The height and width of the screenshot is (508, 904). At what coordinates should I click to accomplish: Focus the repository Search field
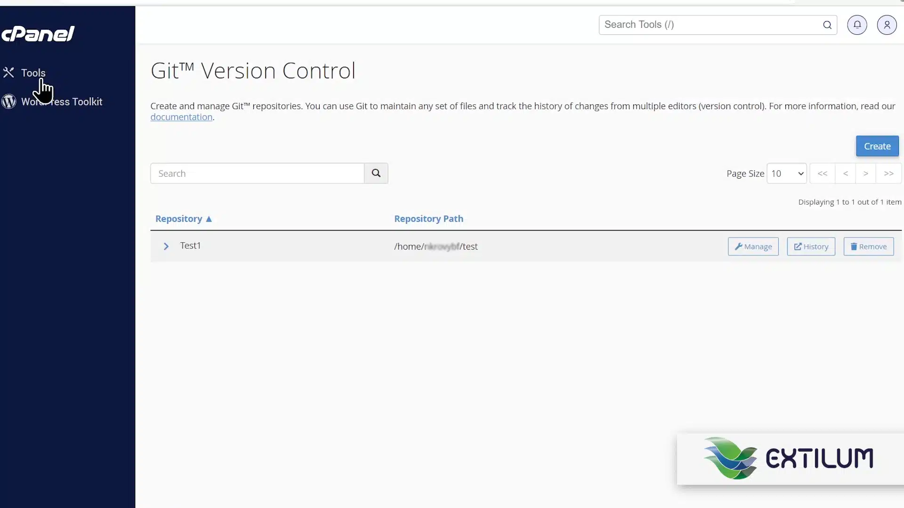pos(257,174)
